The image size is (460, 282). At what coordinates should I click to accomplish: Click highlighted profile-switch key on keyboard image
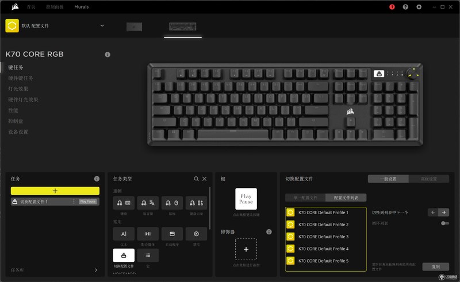click(379, 74)
